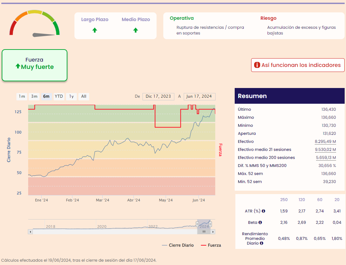Switch chart range to YTD
The image size is (346, 265).
coord(59,96)
